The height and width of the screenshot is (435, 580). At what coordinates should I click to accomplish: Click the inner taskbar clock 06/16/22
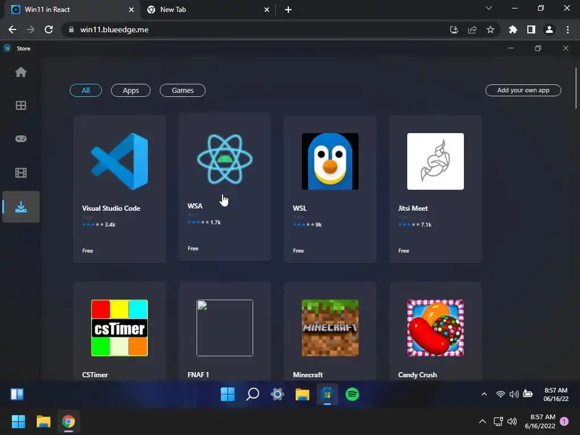pos(556,394)
